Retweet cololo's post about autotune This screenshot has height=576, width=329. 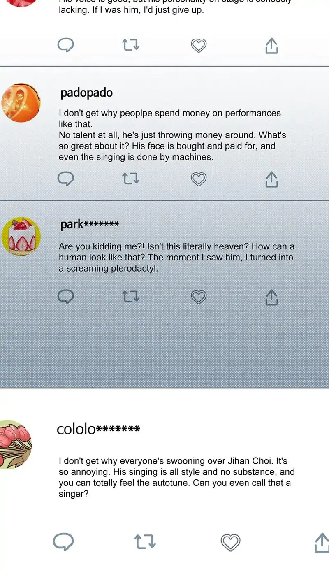coord(145,542)
